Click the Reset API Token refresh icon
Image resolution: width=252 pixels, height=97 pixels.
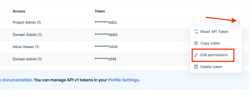196,32
